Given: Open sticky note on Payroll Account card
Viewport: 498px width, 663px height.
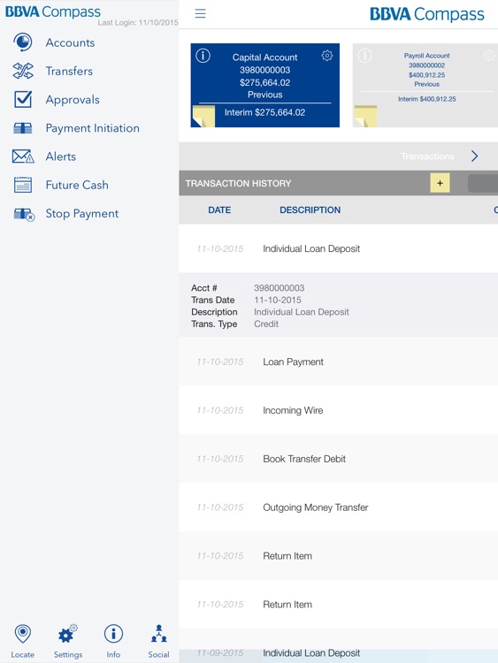Looking at the screenshot, I should pyautogui.click(x=365, y=117).
